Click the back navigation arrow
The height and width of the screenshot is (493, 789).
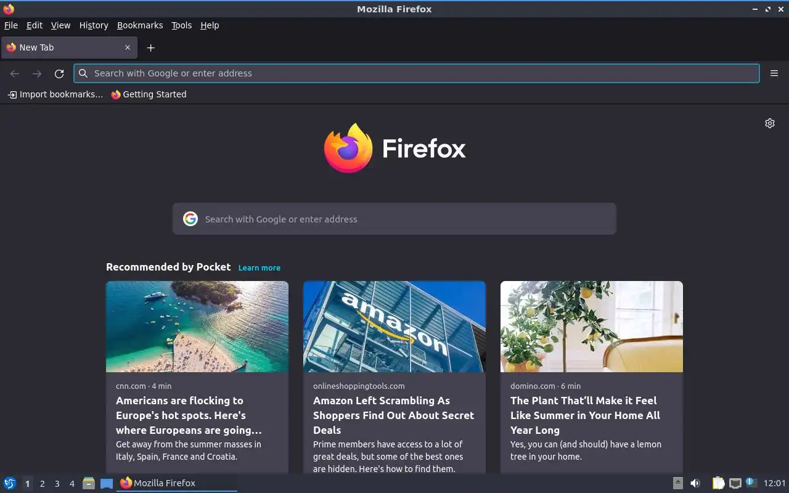tap(15, 73)
